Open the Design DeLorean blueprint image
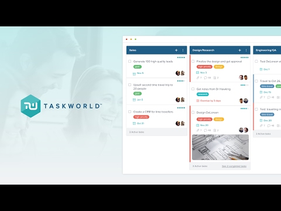The image size is (281, 211). (220, 147)
